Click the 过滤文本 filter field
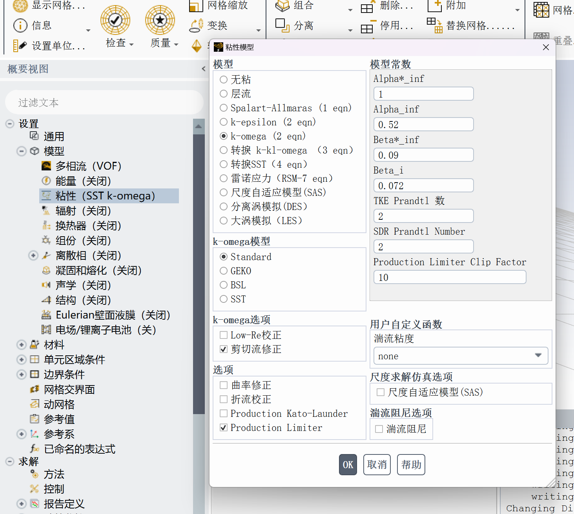Screen dimensions: 574x514 coord(104,103)
